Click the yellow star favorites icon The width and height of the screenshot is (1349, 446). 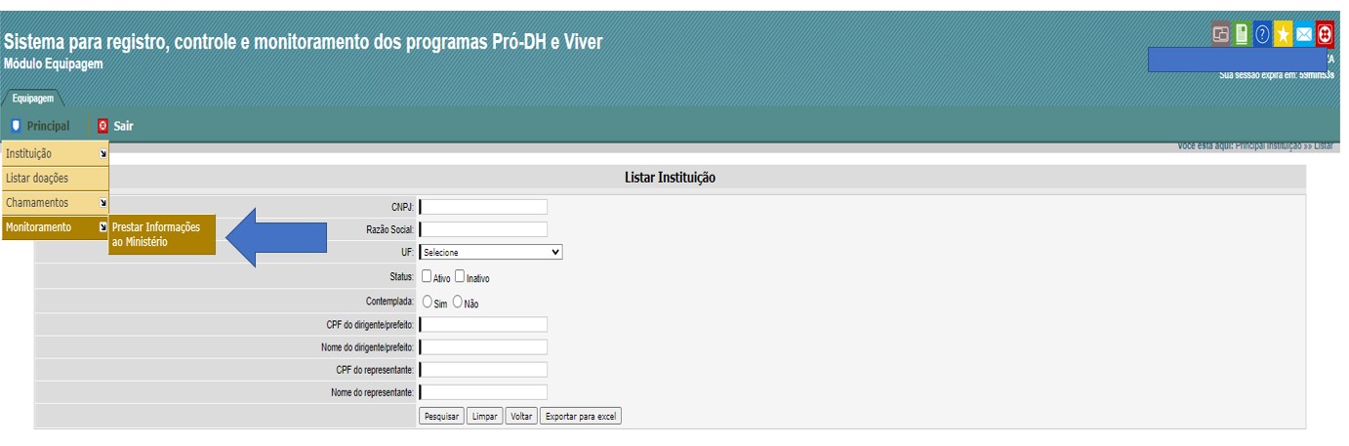(x=1284, y=35)
